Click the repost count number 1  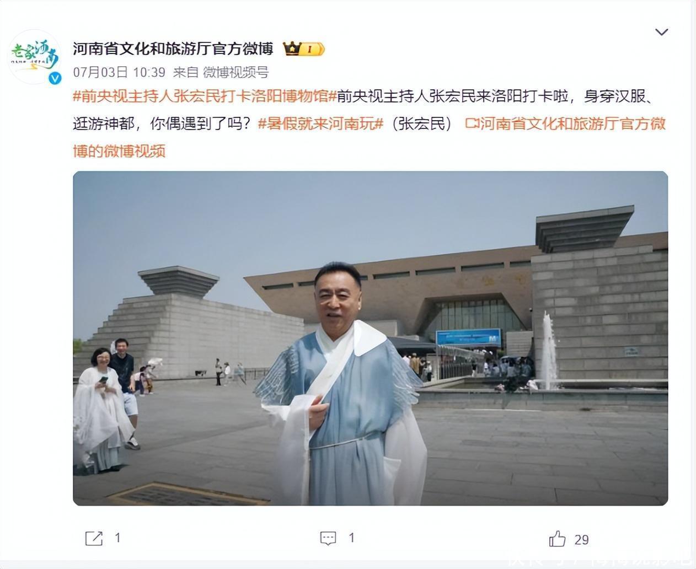click(x=117, y=538)
